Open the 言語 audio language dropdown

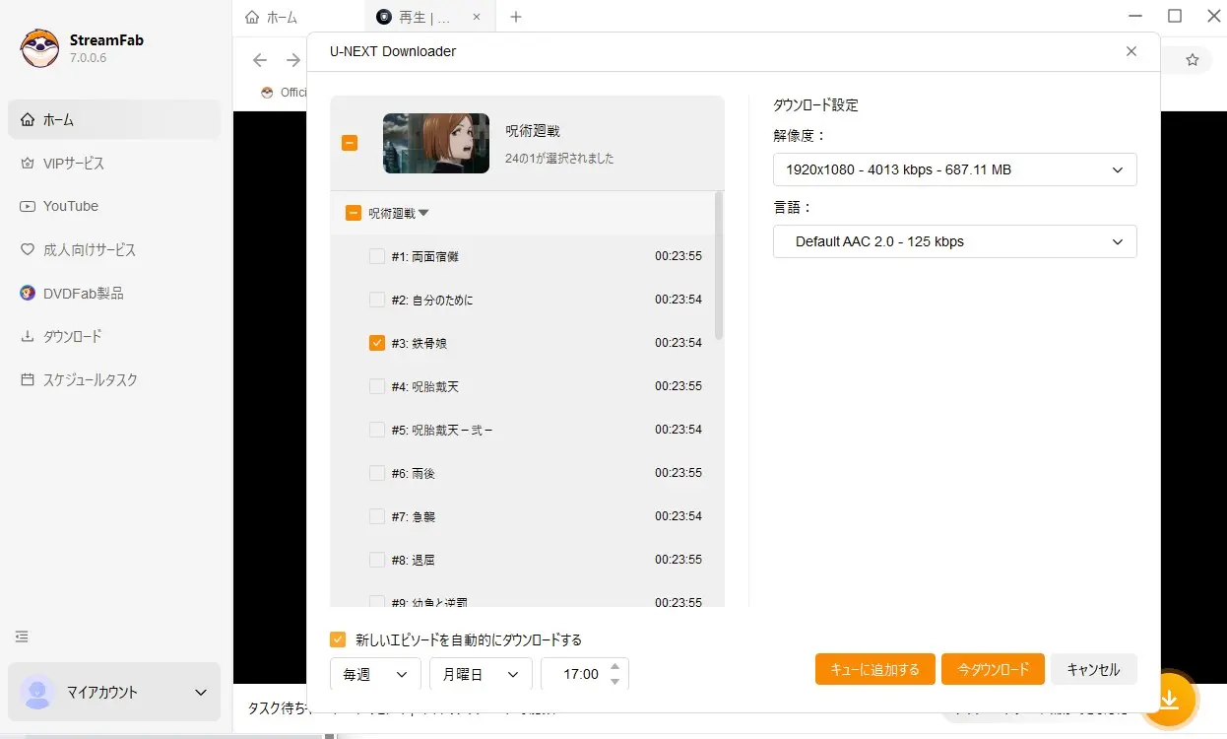[x=954, y=241]
